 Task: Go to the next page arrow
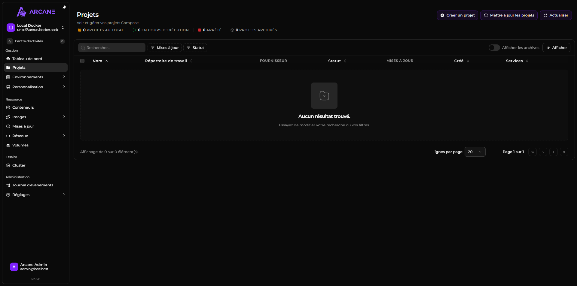click(554, 152)
